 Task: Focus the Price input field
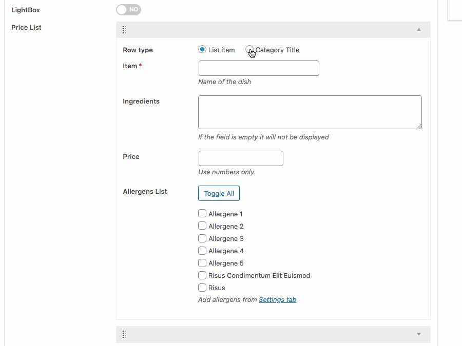(240, 158)
